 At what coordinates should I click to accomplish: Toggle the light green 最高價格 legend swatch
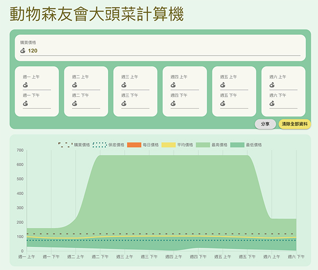click(x=203, y=145)
